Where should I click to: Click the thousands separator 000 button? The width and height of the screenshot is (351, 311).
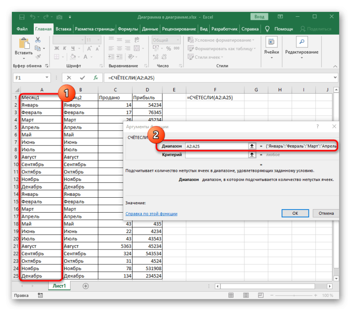[177, 48]
